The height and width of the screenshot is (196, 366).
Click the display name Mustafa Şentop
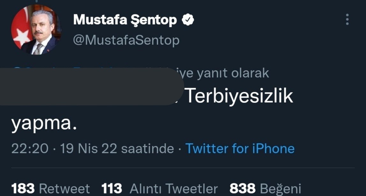coord(125,20)
